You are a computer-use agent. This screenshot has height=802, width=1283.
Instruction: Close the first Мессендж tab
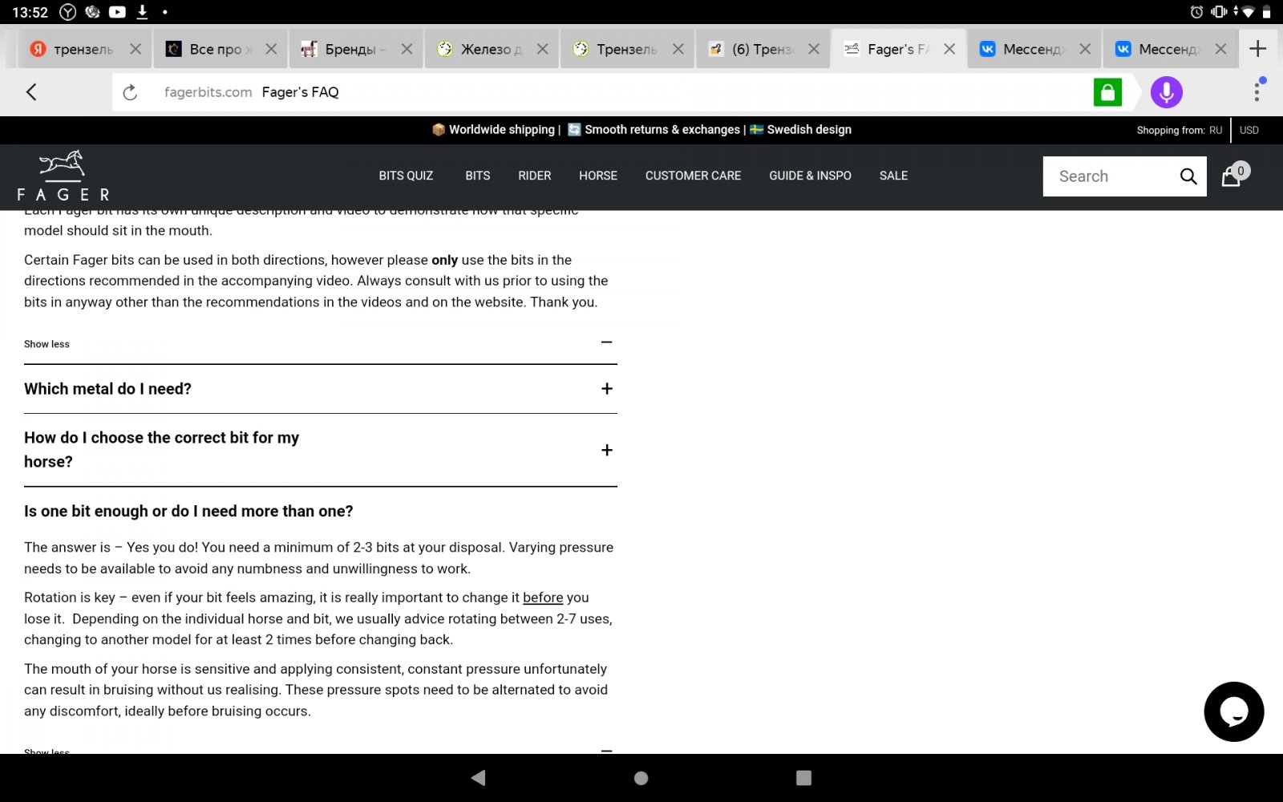pyautogui.click(x=1084, y=49)
